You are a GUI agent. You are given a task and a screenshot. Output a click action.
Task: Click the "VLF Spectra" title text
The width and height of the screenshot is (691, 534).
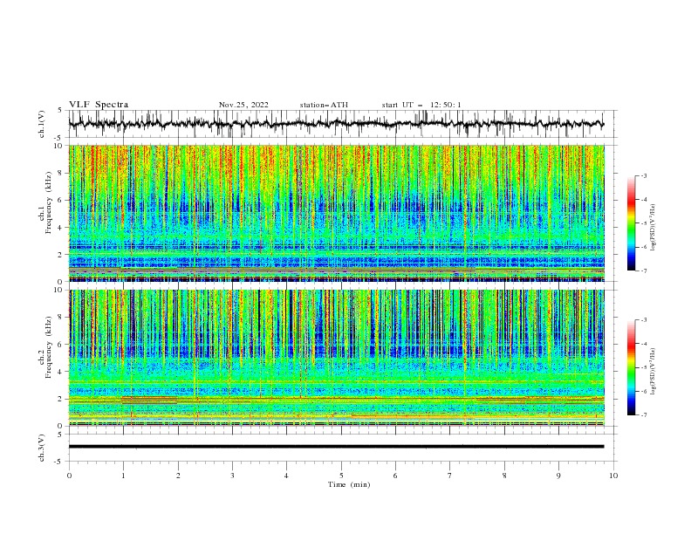tap(99, 105)
